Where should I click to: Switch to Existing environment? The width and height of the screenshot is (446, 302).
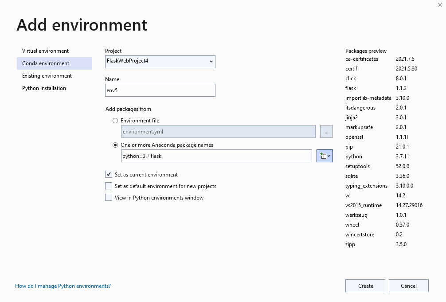pos(46,75)
